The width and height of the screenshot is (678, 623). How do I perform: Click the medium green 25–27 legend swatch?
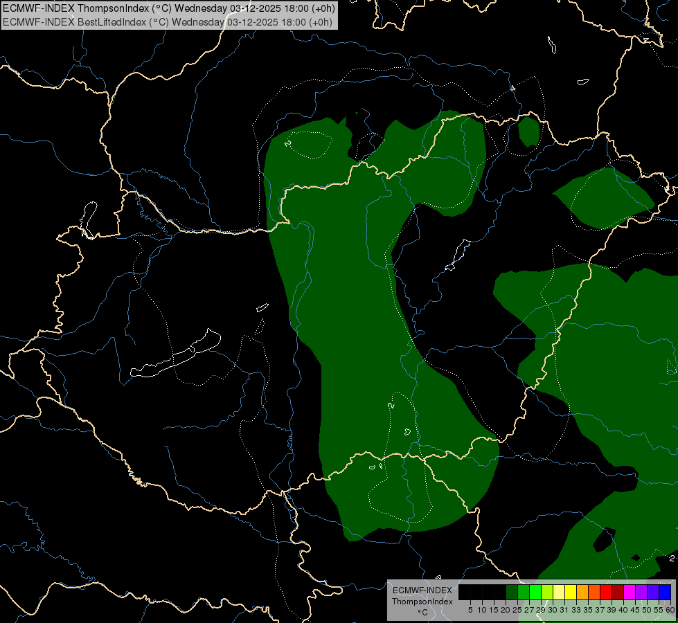(x=524, y=592)
